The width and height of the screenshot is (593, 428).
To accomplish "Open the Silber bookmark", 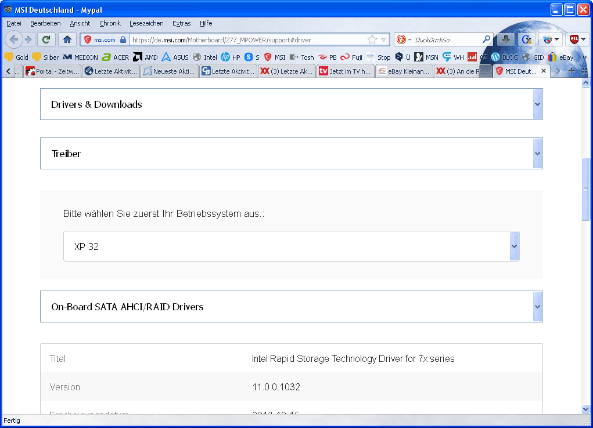I will click(45, 57).
